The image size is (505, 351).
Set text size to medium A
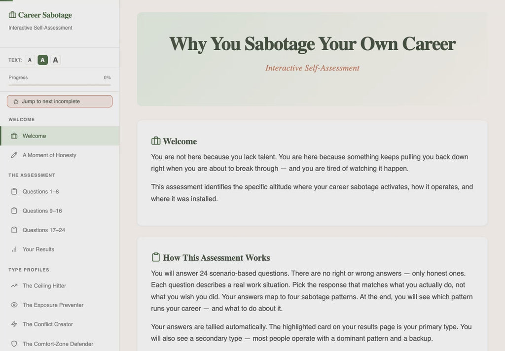click(x=43, y=60)
